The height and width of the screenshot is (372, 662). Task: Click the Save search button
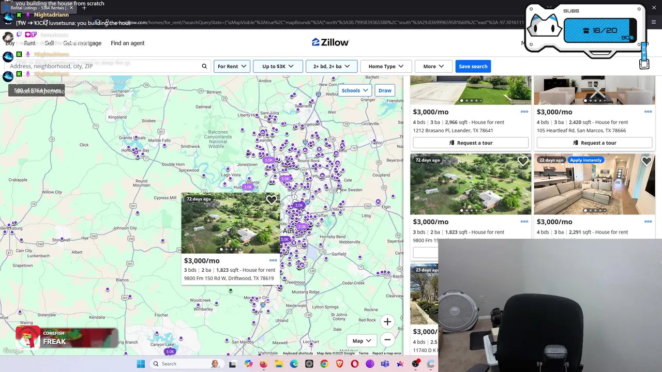coord(473,66)
